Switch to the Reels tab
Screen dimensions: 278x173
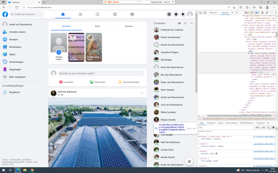(x=98, y=26)
